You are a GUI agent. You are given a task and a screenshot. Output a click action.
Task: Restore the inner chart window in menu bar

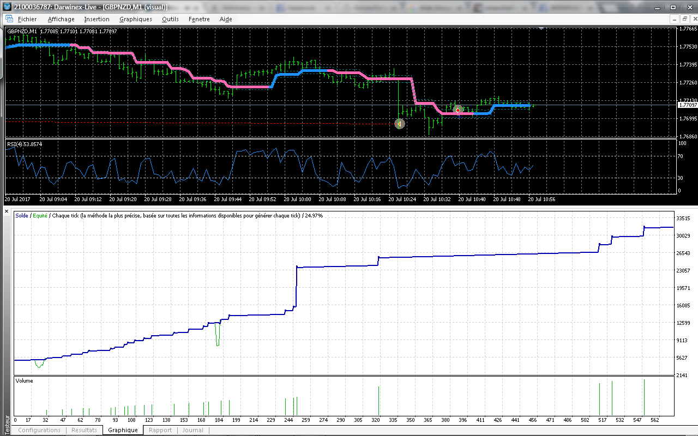[684, 19]
